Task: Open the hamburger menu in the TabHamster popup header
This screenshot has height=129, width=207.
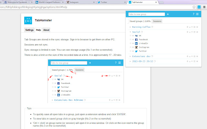Action: tap(197, 14)
